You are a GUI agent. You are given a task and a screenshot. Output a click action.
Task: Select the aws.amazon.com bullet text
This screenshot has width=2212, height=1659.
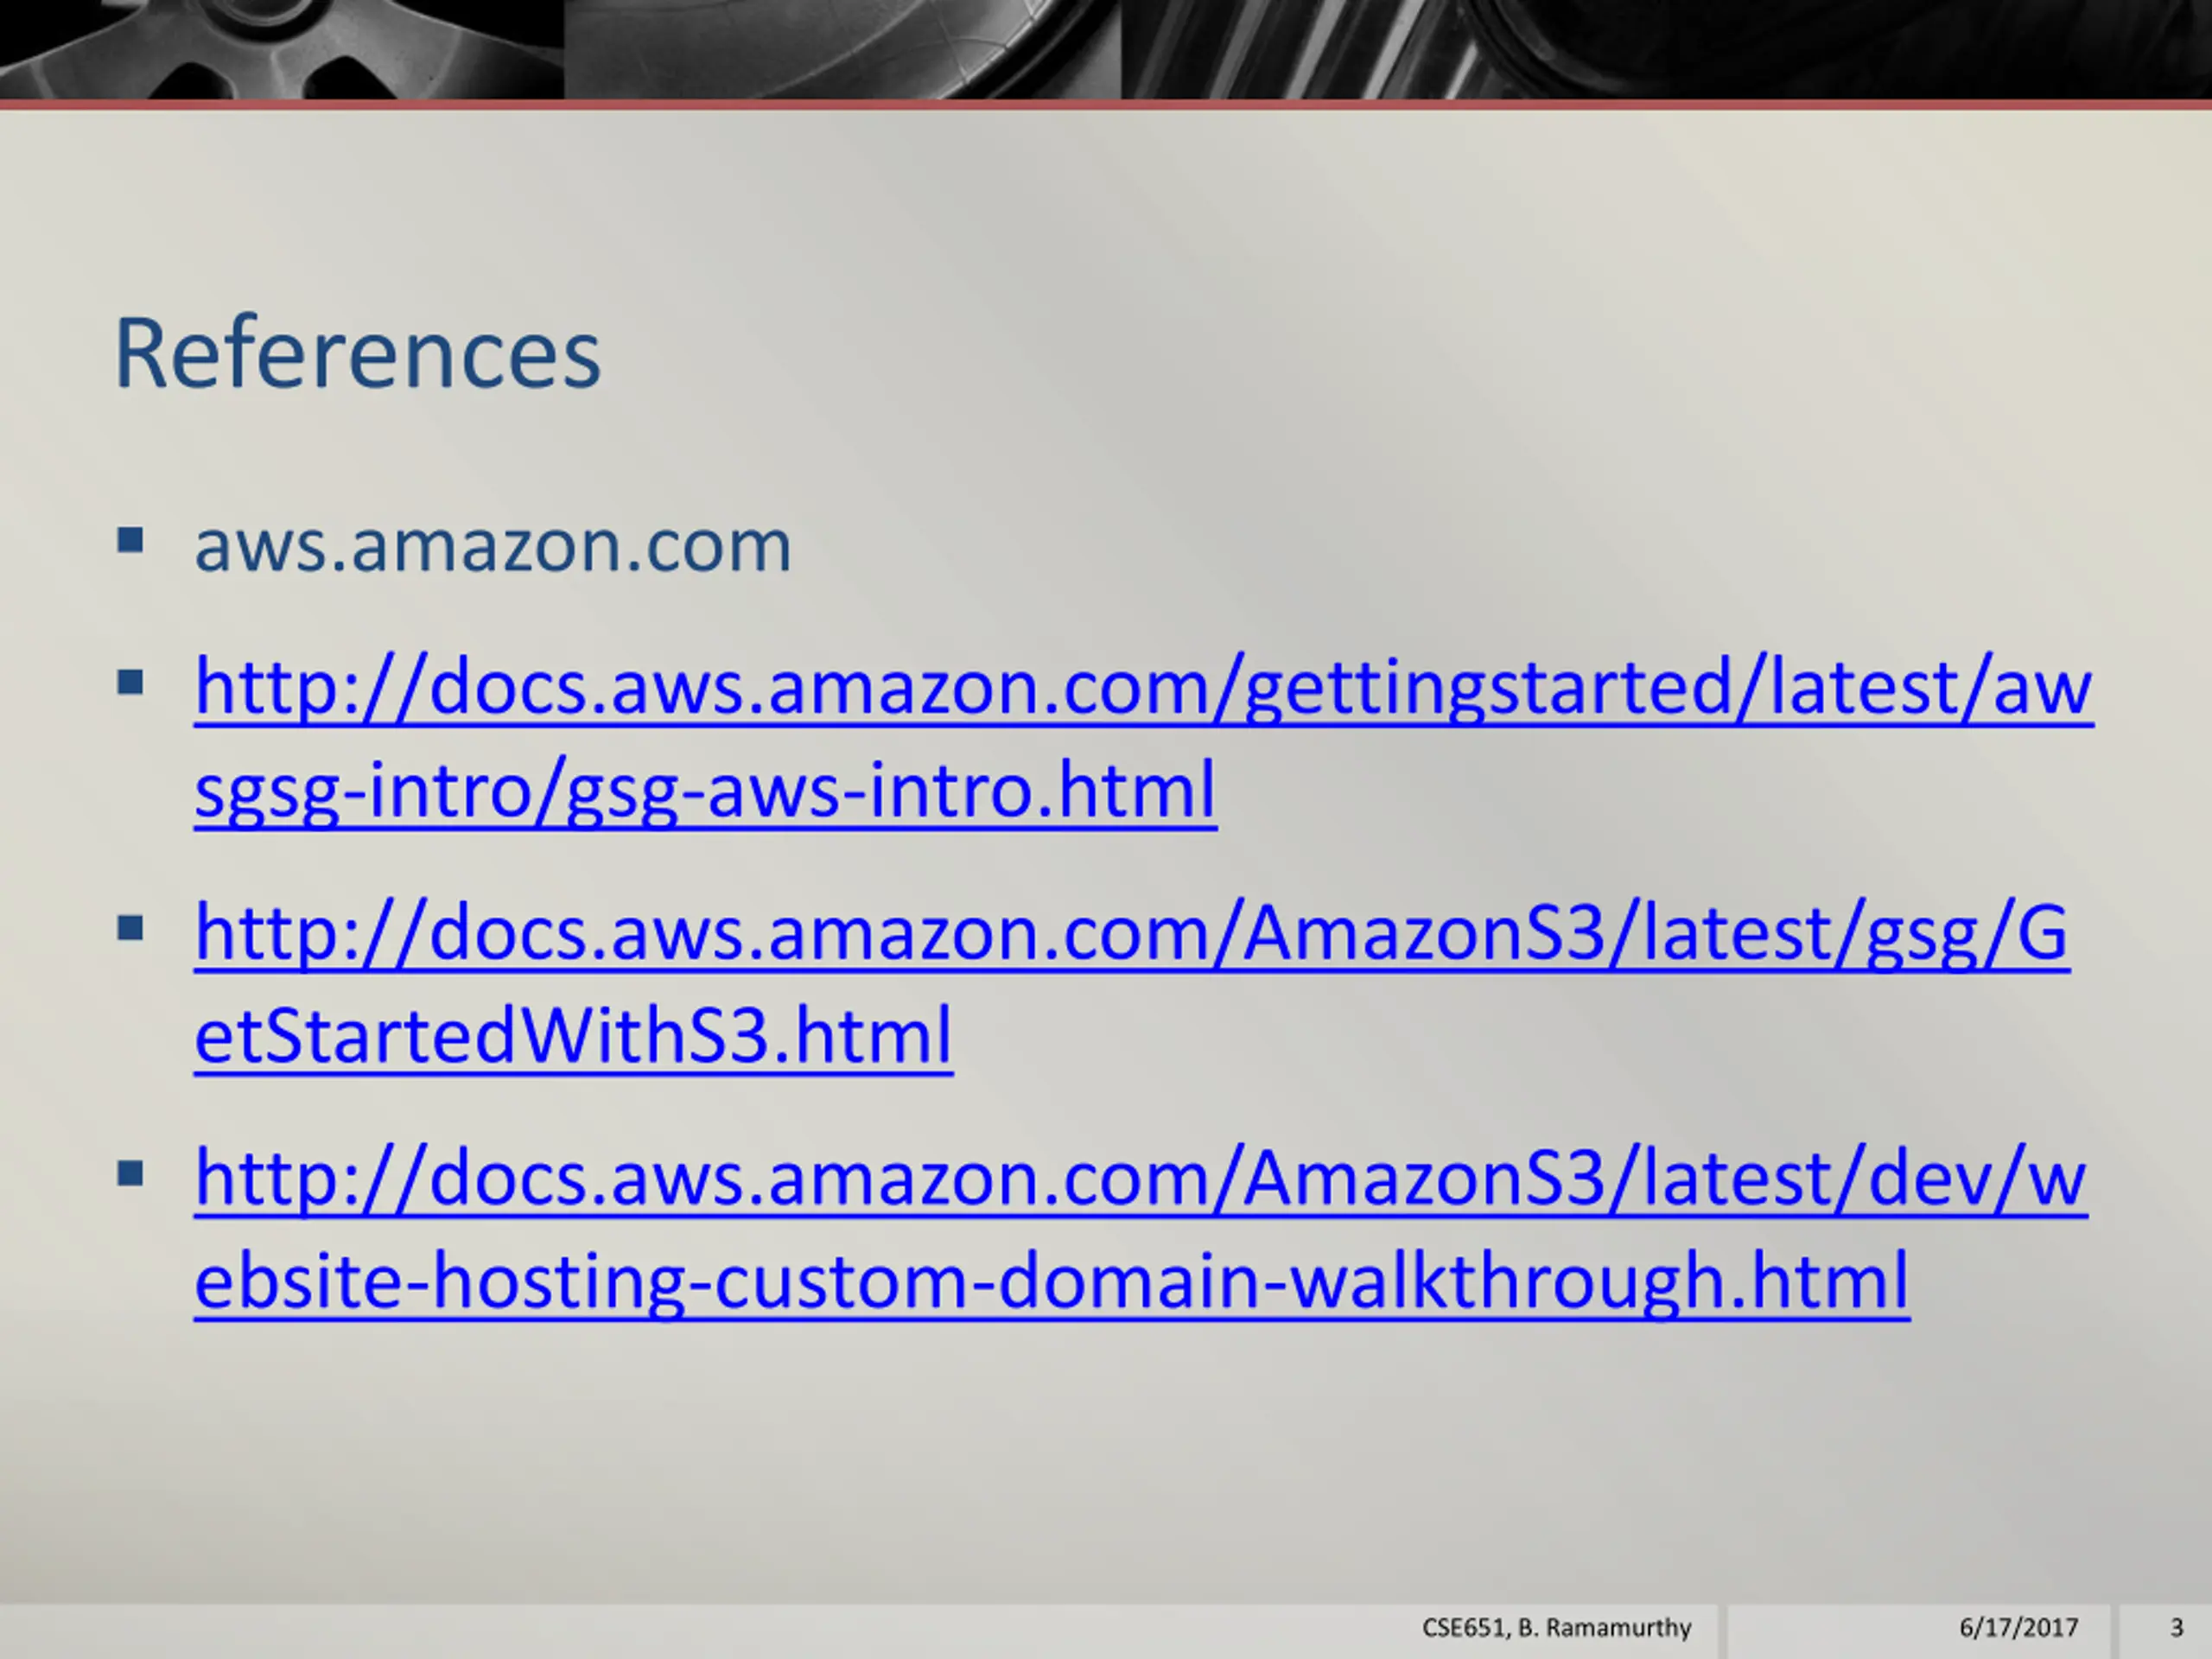(493, 546)
